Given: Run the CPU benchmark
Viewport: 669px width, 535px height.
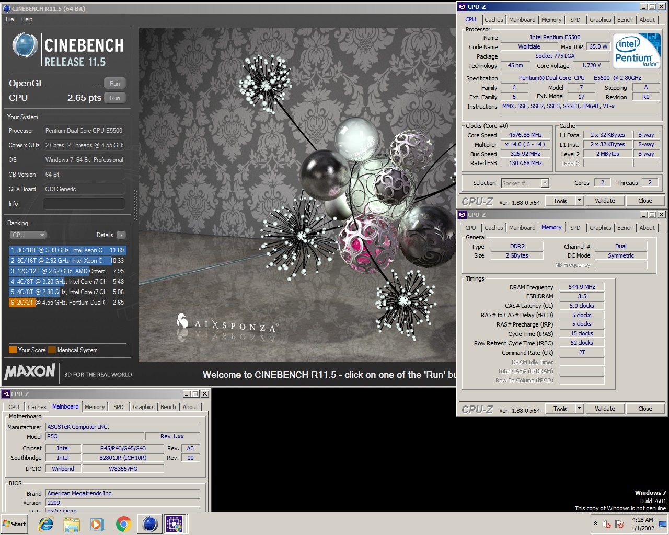Looking at the screenshot, I should 115,98.
